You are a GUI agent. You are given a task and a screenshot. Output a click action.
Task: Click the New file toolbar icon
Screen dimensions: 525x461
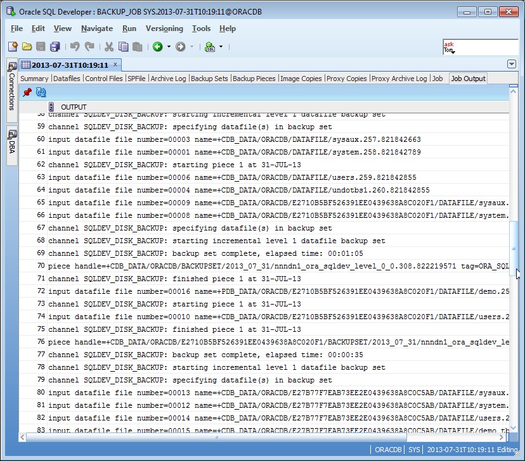point(13,46)
